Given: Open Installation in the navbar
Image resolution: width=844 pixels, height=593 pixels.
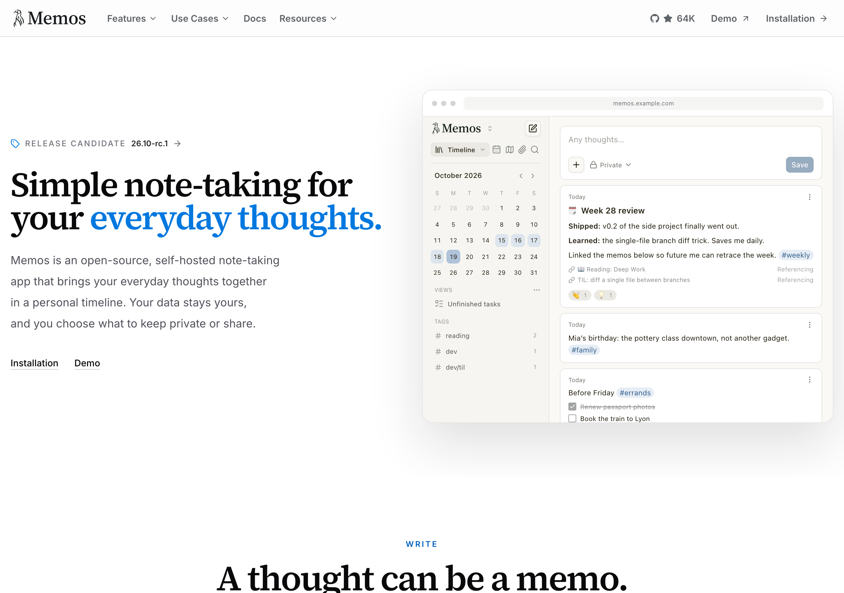Looking at the screenshot, I should (796, 18).
